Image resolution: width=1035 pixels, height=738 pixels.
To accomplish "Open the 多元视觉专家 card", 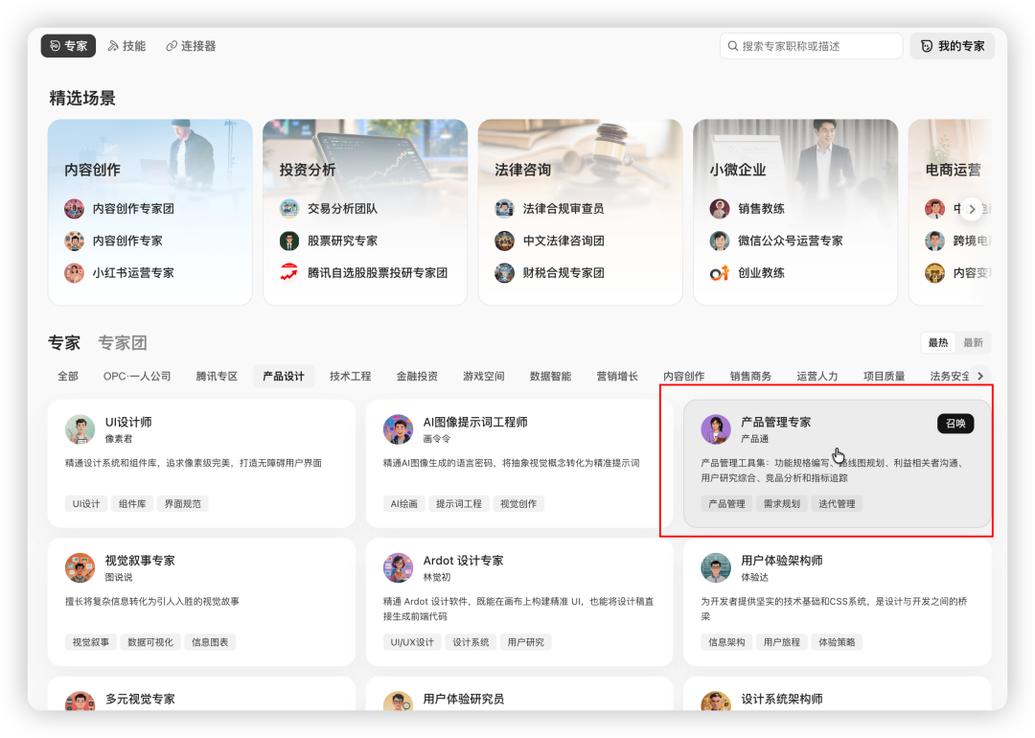I will click(201, 694).
